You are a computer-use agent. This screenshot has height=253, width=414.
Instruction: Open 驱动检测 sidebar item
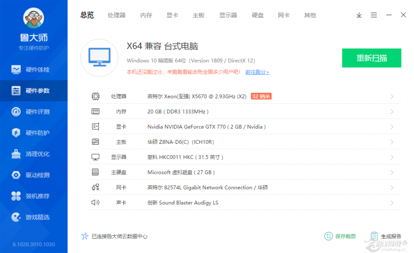34,175
